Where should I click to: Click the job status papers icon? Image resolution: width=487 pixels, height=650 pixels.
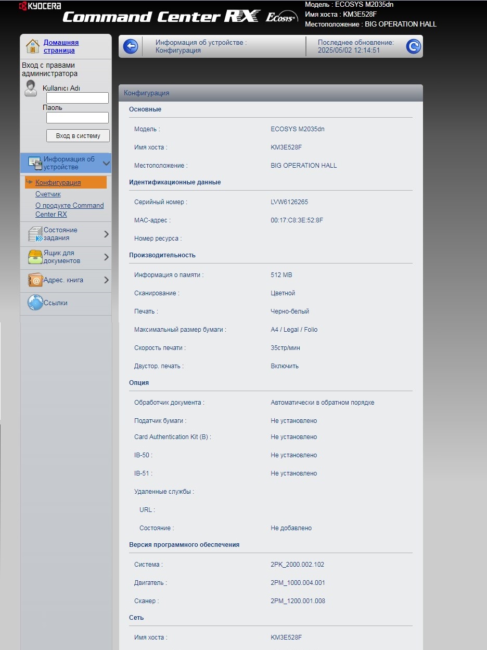35,234
